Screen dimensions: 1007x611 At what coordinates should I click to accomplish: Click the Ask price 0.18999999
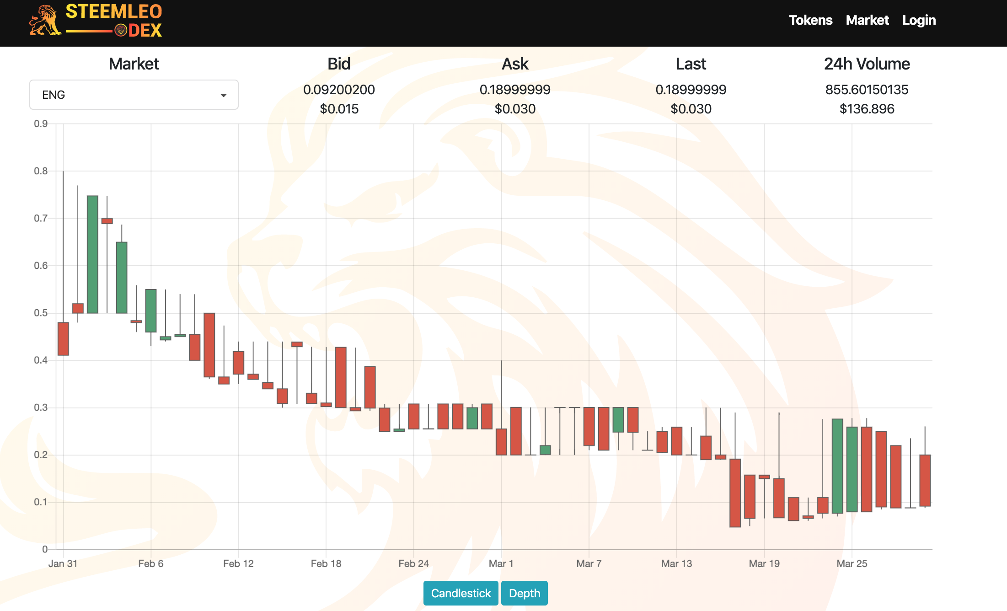(x=515, y=90)
